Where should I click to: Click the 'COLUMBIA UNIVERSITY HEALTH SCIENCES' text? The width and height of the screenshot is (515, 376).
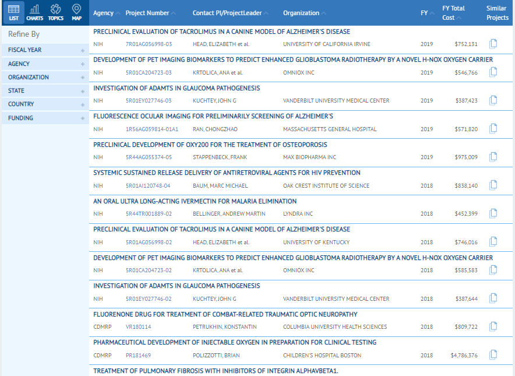point(335,326)
